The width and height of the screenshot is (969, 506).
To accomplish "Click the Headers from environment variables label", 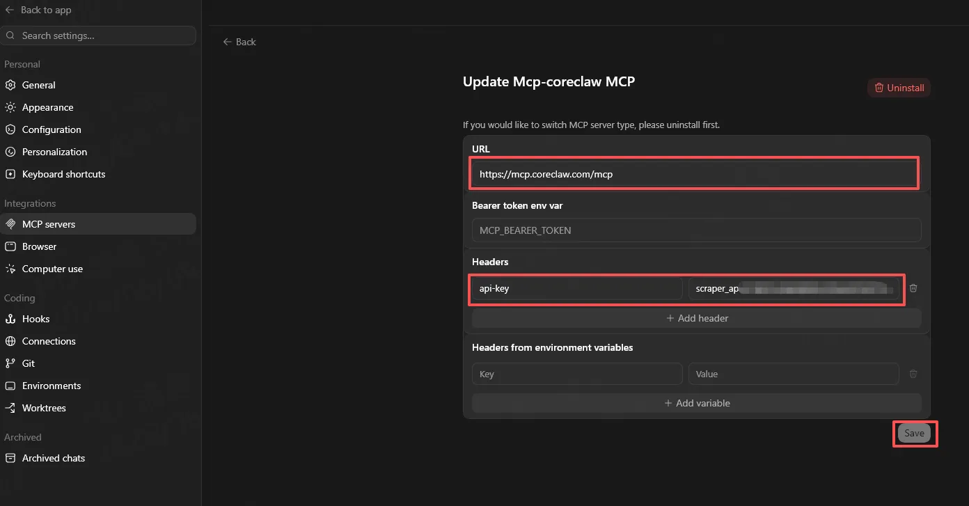I will coord(553,347).
